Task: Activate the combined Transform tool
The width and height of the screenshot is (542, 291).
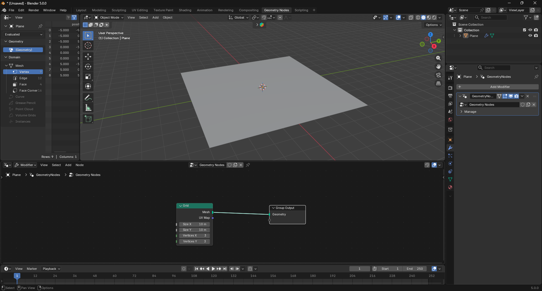Action: (88, 86)
